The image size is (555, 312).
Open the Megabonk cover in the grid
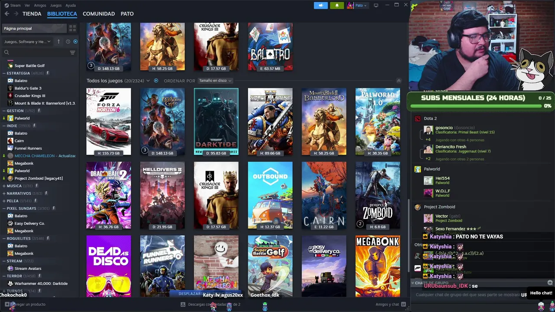pyautogui.click(x=378, y=266)
